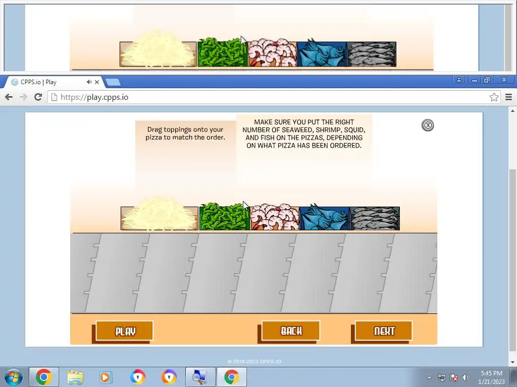Open File Explorer from taskbar
517x387 pixels.
click(75, 377)
